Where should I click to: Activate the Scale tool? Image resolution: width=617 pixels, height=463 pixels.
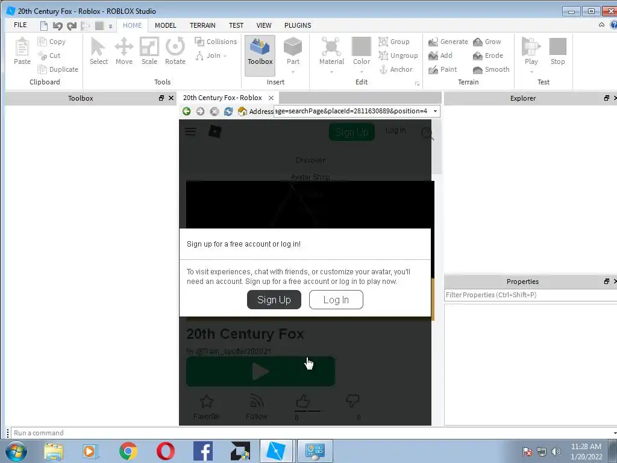click(149, 51)
